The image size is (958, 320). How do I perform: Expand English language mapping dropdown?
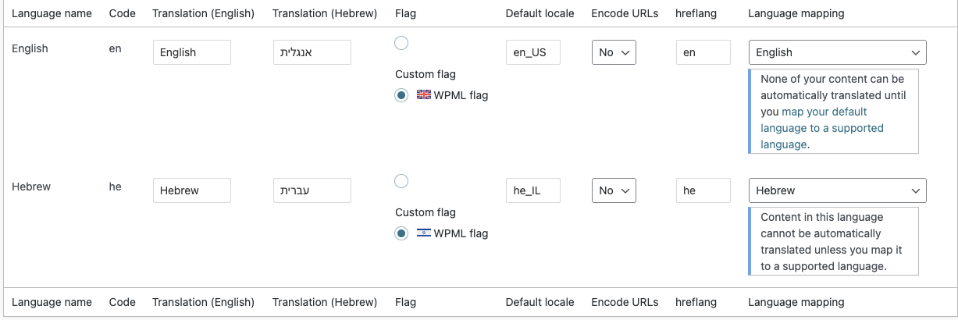tap(837, 52)
